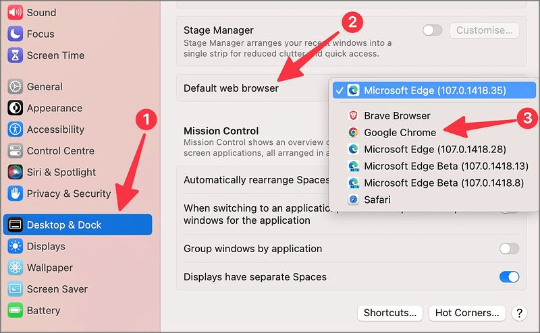Select Safari as default browser
The height and width of the screenshot is (333, 540).
(377, 200)
